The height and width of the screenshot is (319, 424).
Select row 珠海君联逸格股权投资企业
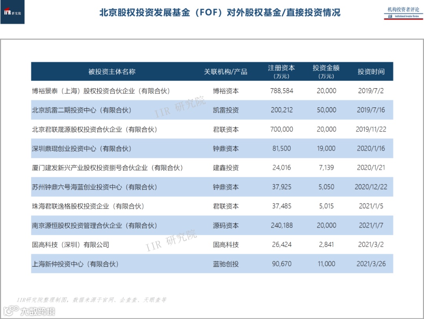212,206
